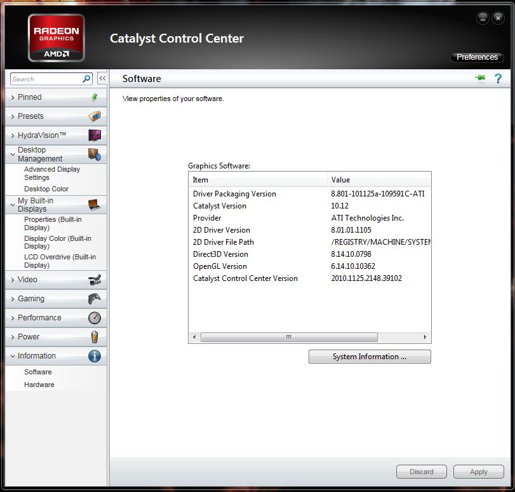Click the Discard button

pos(422,472)
